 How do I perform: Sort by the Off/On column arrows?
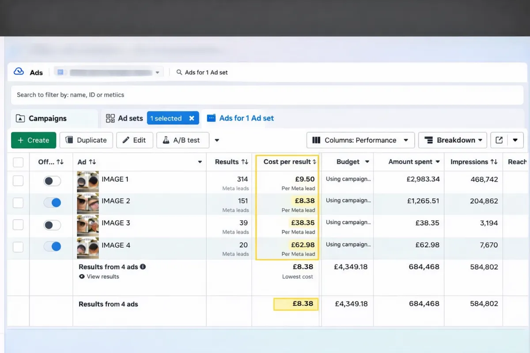[60, 162]
